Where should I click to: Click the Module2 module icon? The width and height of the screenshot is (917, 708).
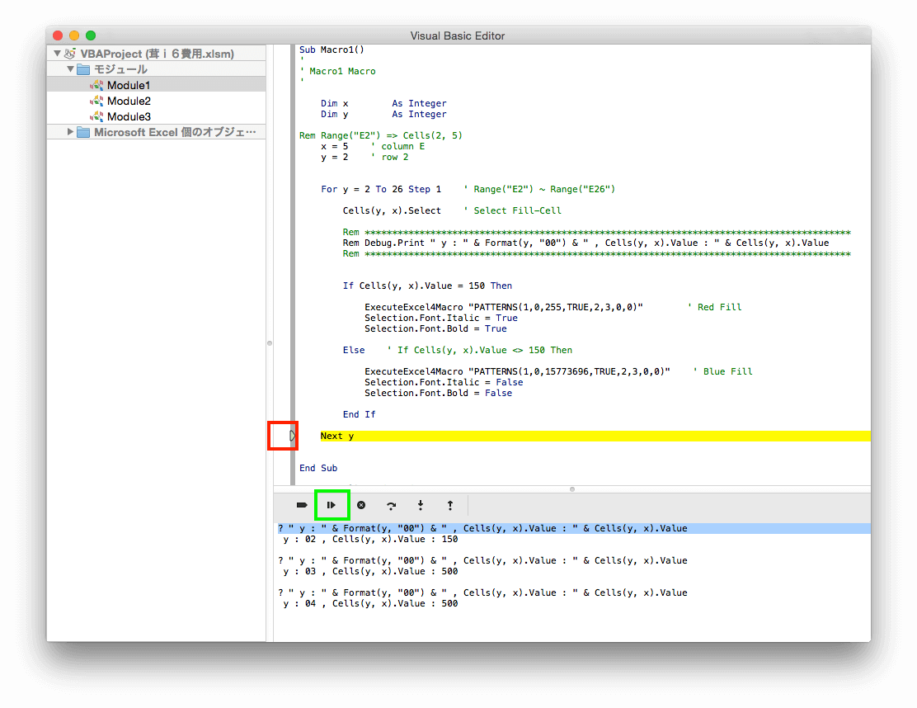click(x=96, y=101)
